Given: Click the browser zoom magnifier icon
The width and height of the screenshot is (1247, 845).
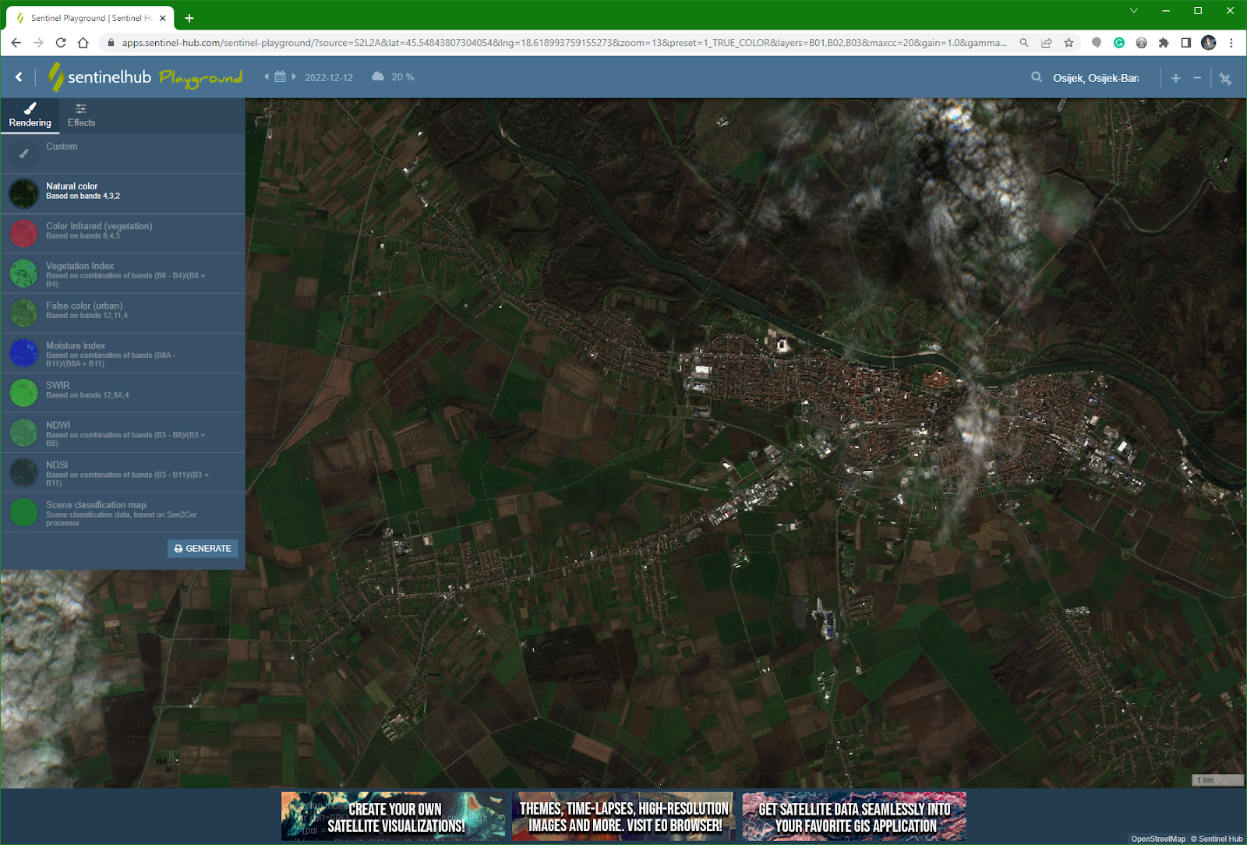Looking at the screenshot, I should click(1024, 43).
